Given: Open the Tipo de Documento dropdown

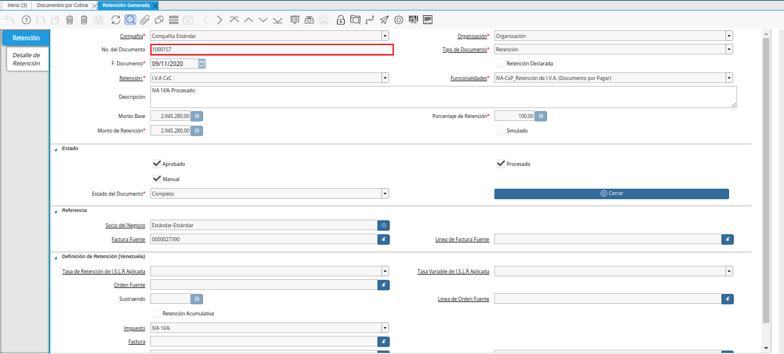Looking at the screenshot, I should tap(728, 50).
